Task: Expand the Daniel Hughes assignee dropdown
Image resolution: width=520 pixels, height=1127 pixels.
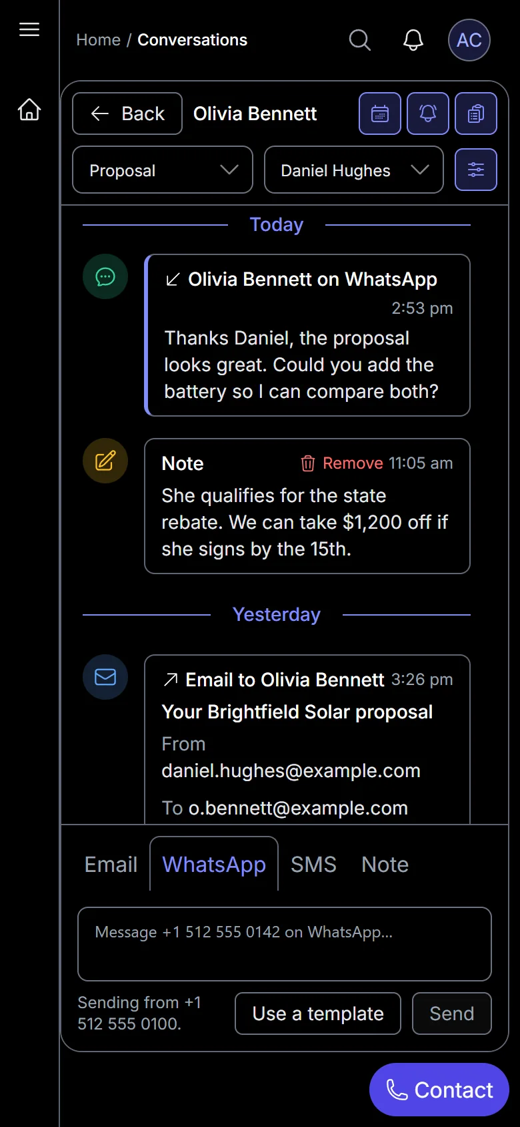Action: [354, 170]
